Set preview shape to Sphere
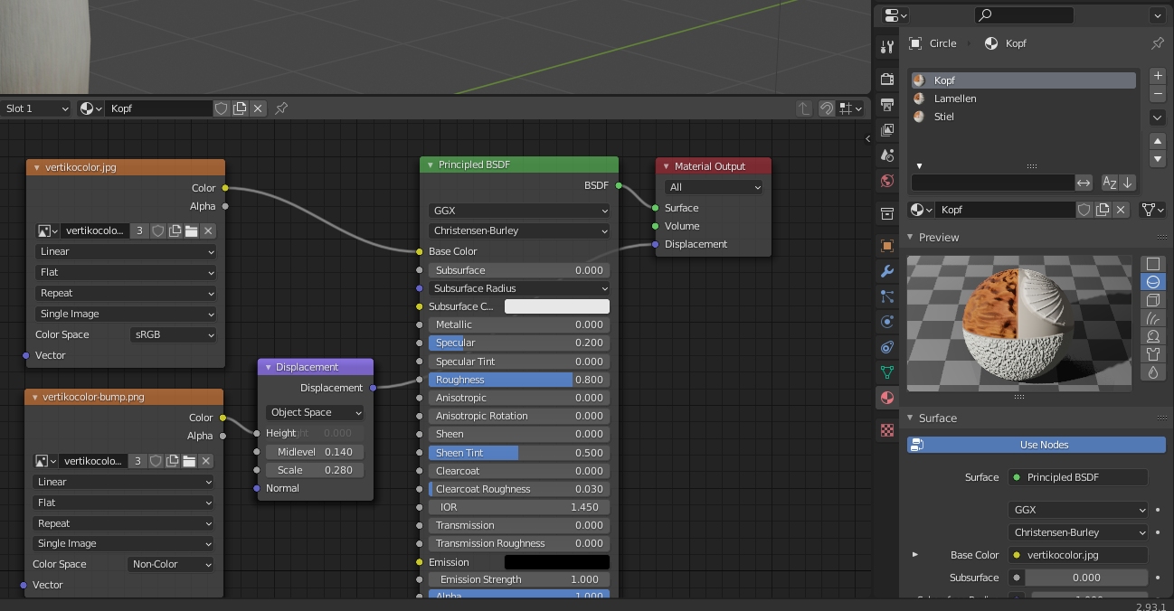 coord(1153,282)
